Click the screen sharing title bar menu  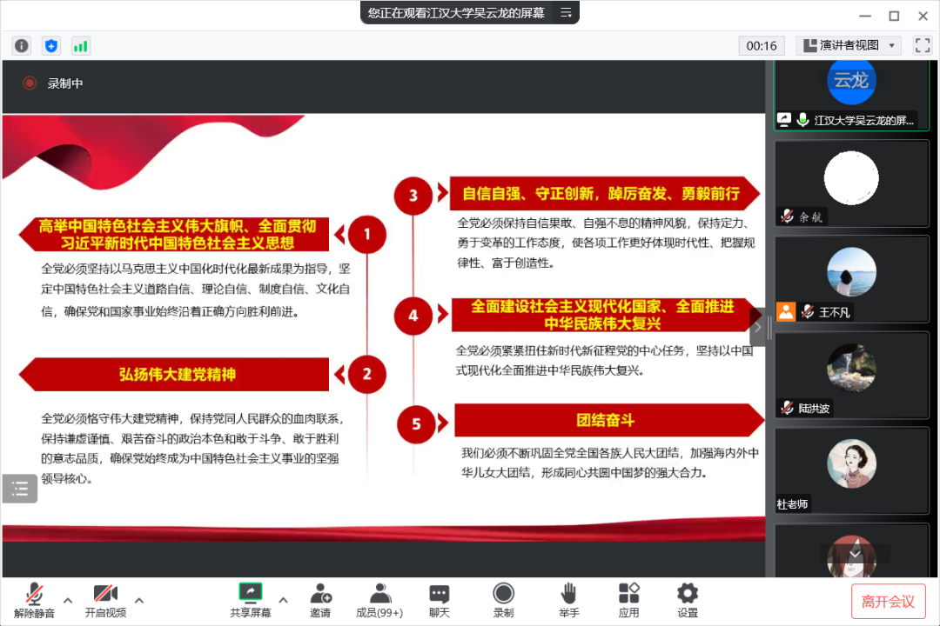tap(565, 13)
